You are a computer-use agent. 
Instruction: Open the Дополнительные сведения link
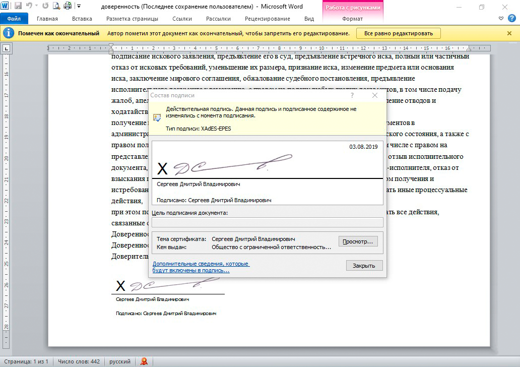coord(201,267)
